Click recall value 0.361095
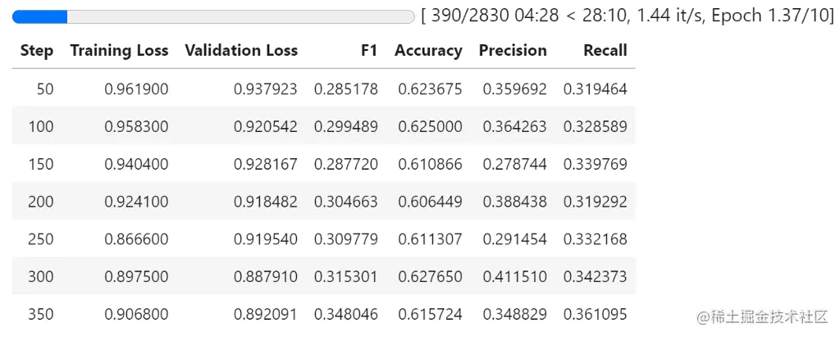840x337 pixels. click(x=595, y=315)
